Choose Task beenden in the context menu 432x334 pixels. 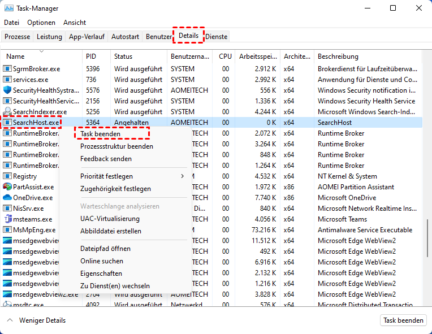point(100,134)
